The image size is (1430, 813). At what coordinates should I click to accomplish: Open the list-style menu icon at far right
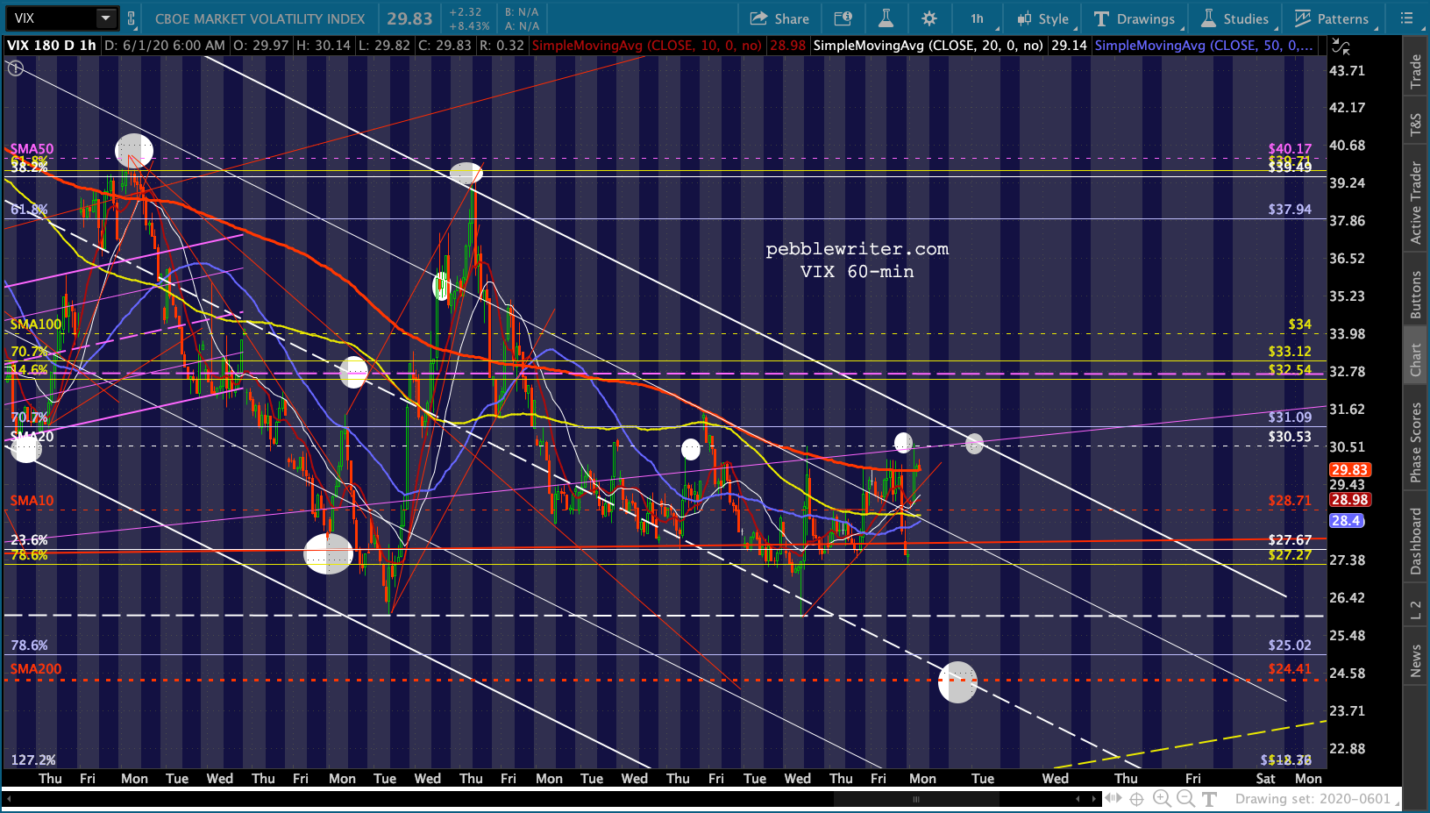1407,18
